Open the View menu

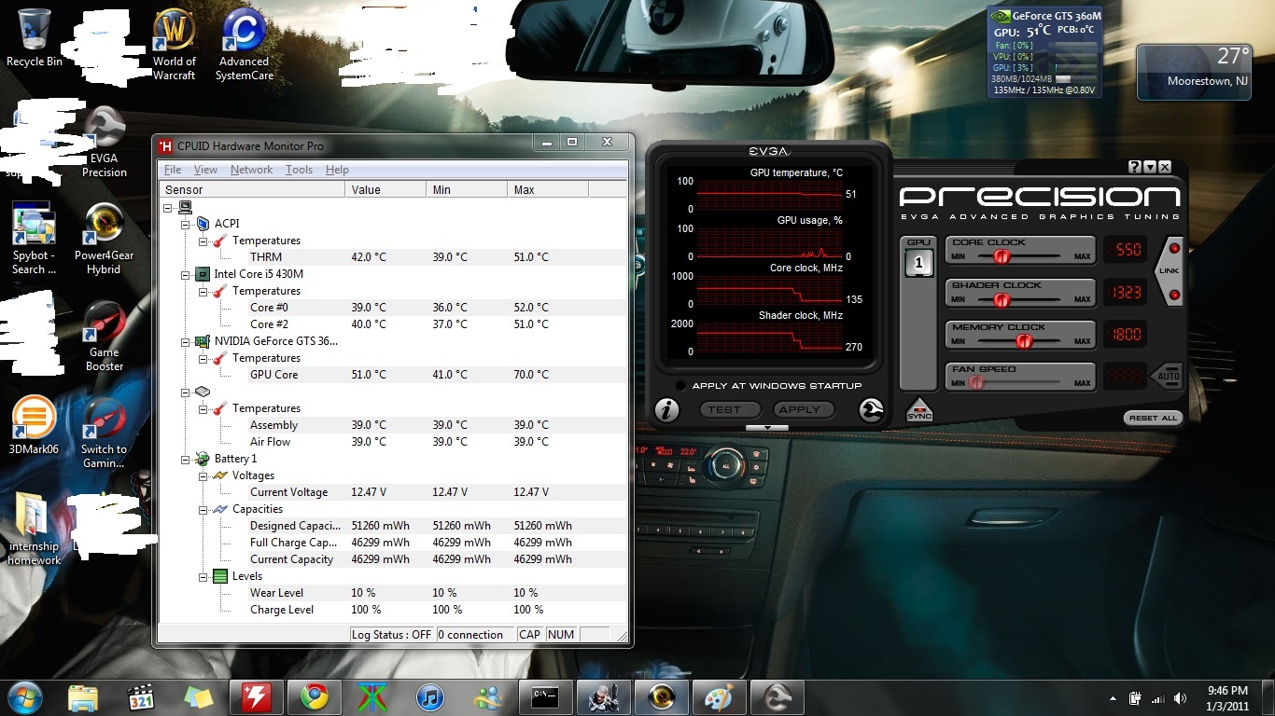click(x=205, y=170)
